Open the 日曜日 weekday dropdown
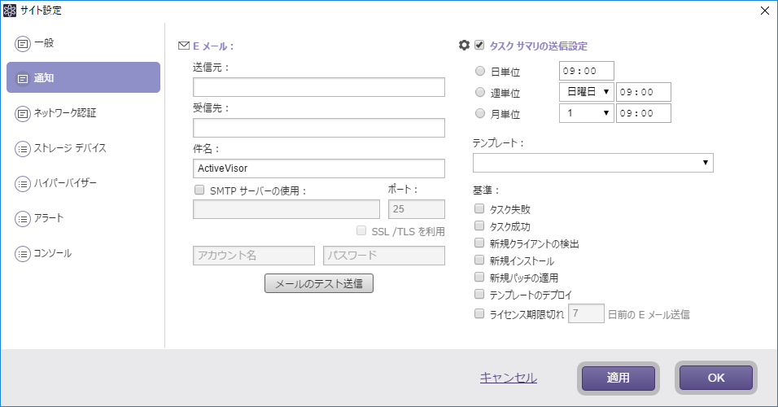This screenshot has width=778, height=407. tap(586, 92)
